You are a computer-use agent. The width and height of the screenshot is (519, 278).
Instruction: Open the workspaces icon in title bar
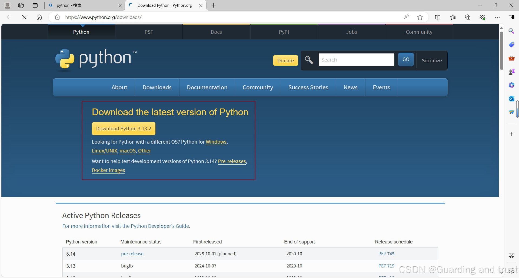coord(21,5)
